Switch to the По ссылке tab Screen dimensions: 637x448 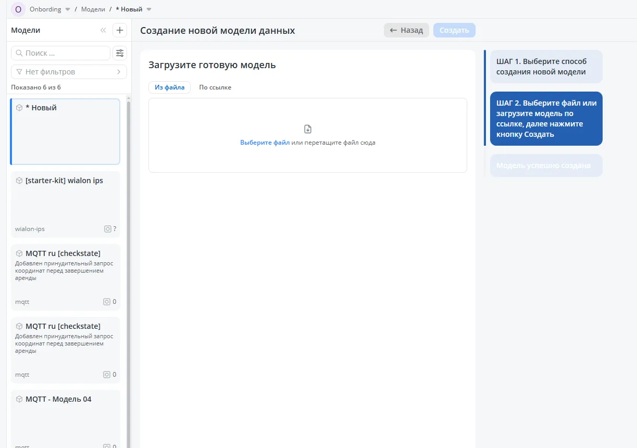[215, 87]
